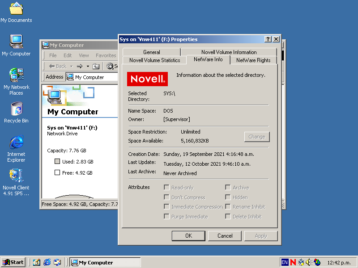Toggle the Archive attribute checkbox
This screenshot has height=268, width=358.
pos(228,187)
